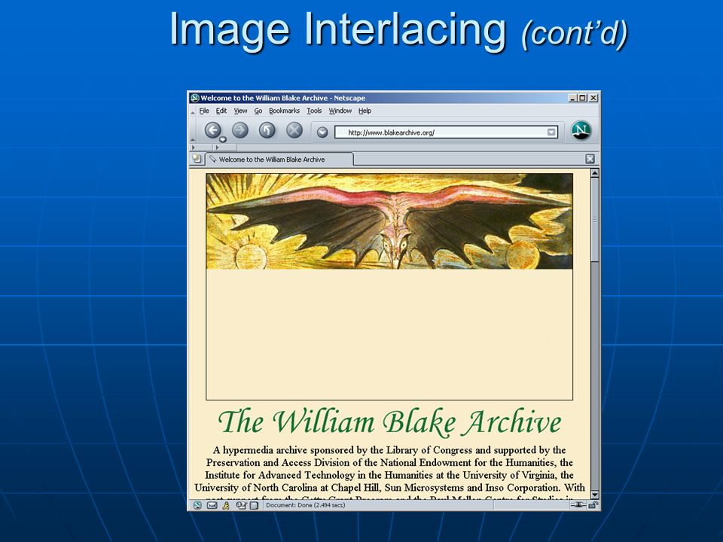Click the Forward navigation button
Viewport: 723px width, 542px height.
tap(239, 130)
